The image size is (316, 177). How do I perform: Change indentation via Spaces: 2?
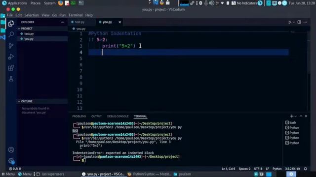[x=244, y=169]
